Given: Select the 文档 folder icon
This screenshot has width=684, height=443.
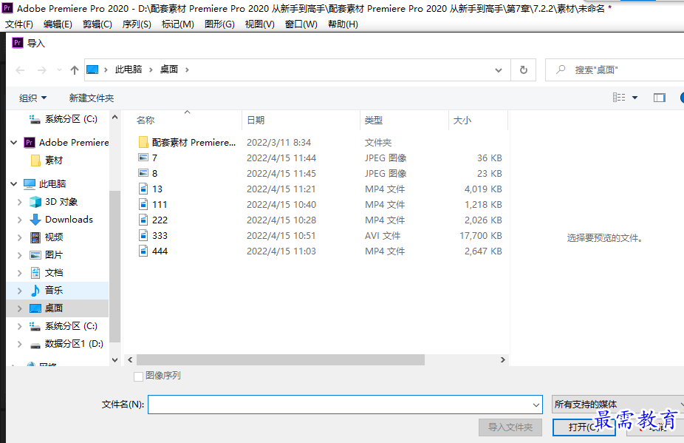Looking at the screenshot, I should (35, 273).
